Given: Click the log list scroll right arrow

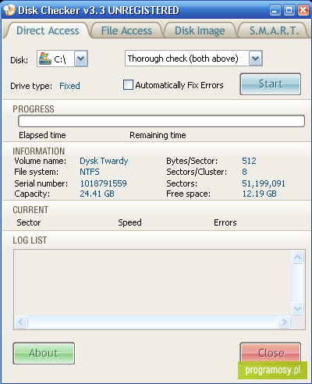Looking at the screenshot, I should click(x=284, y=322).
